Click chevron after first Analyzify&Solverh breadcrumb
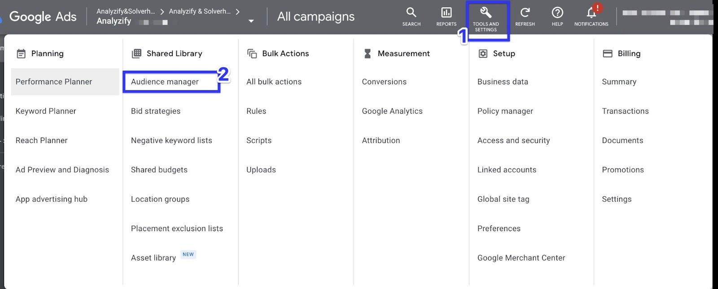 (x=162, y=12)
